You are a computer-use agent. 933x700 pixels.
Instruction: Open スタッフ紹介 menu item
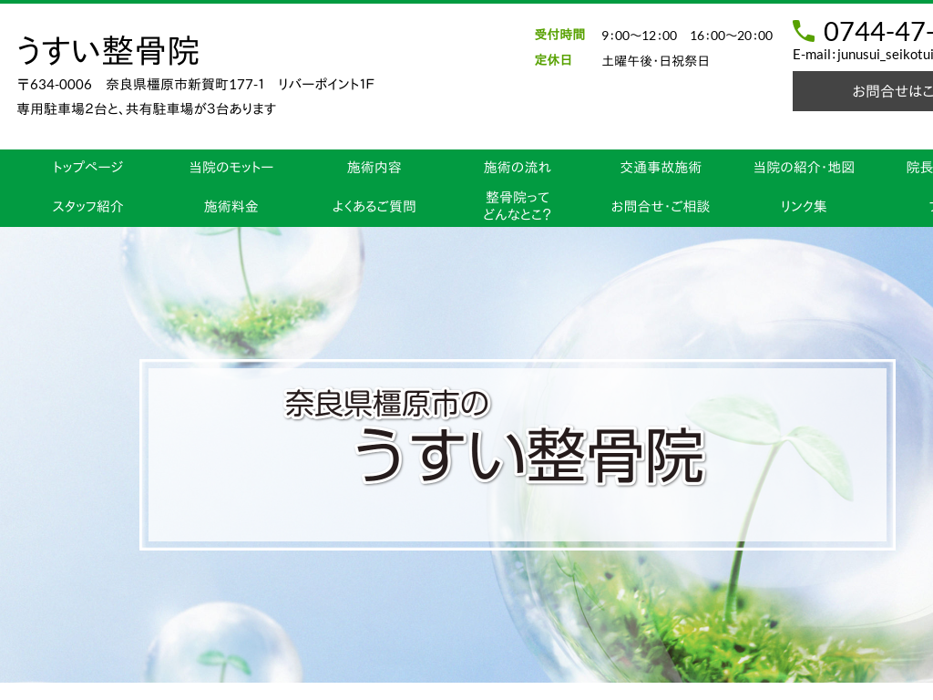point(87,207)
